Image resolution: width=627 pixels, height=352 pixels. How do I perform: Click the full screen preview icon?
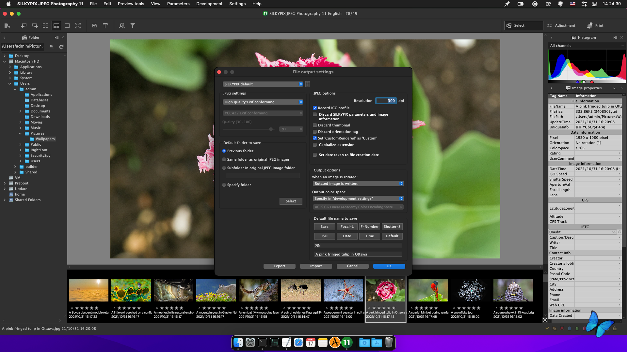click(x=78, y=25)
